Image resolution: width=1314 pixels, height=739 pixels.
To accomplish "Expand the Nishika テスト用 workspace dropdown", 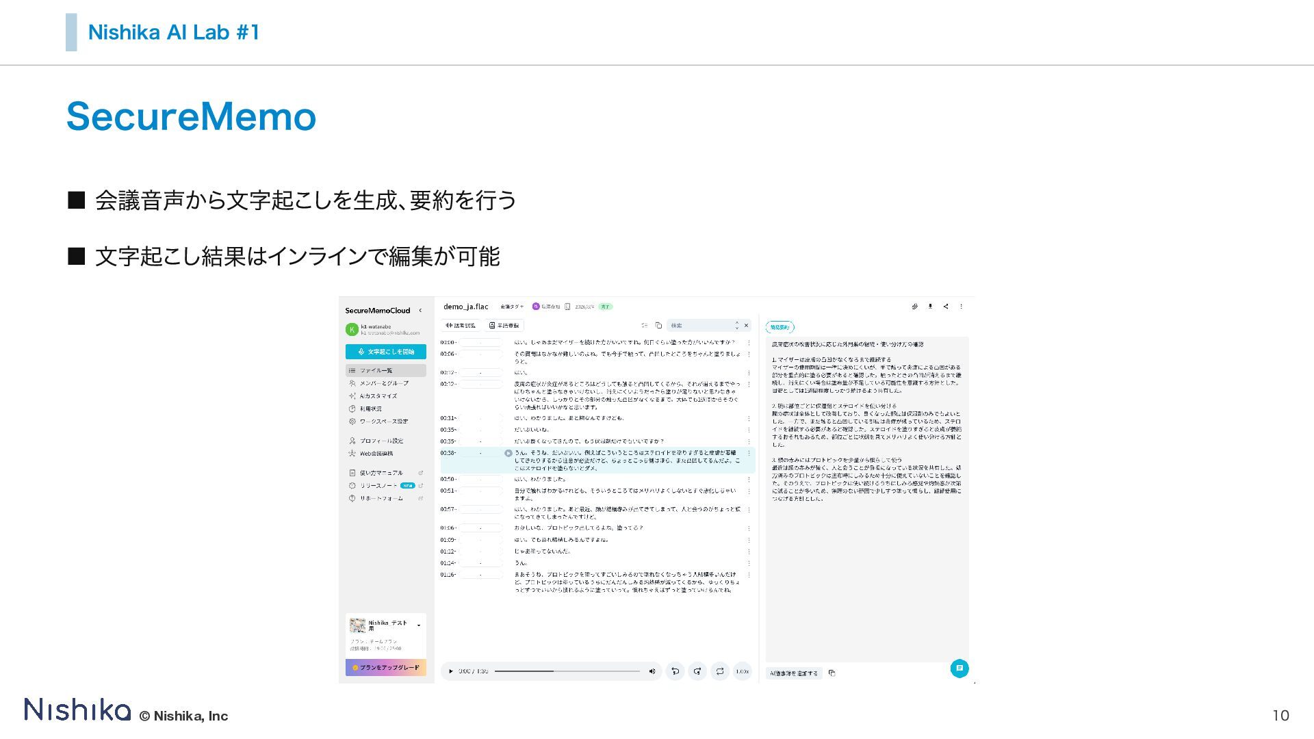I will click(x=419, y=625).
